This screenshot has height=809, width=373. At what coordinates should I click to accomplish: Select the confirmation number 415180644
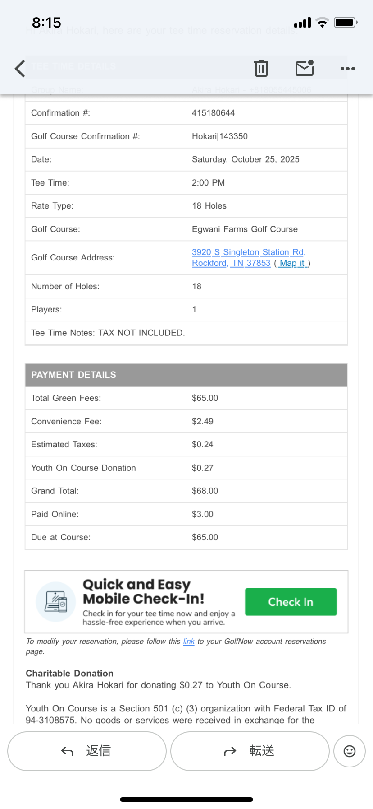pos(214,113)
